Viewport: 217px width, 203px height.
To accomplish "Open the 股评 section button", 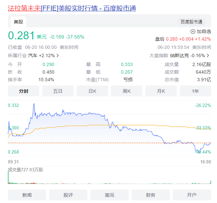I will click(x=68, y=195).
